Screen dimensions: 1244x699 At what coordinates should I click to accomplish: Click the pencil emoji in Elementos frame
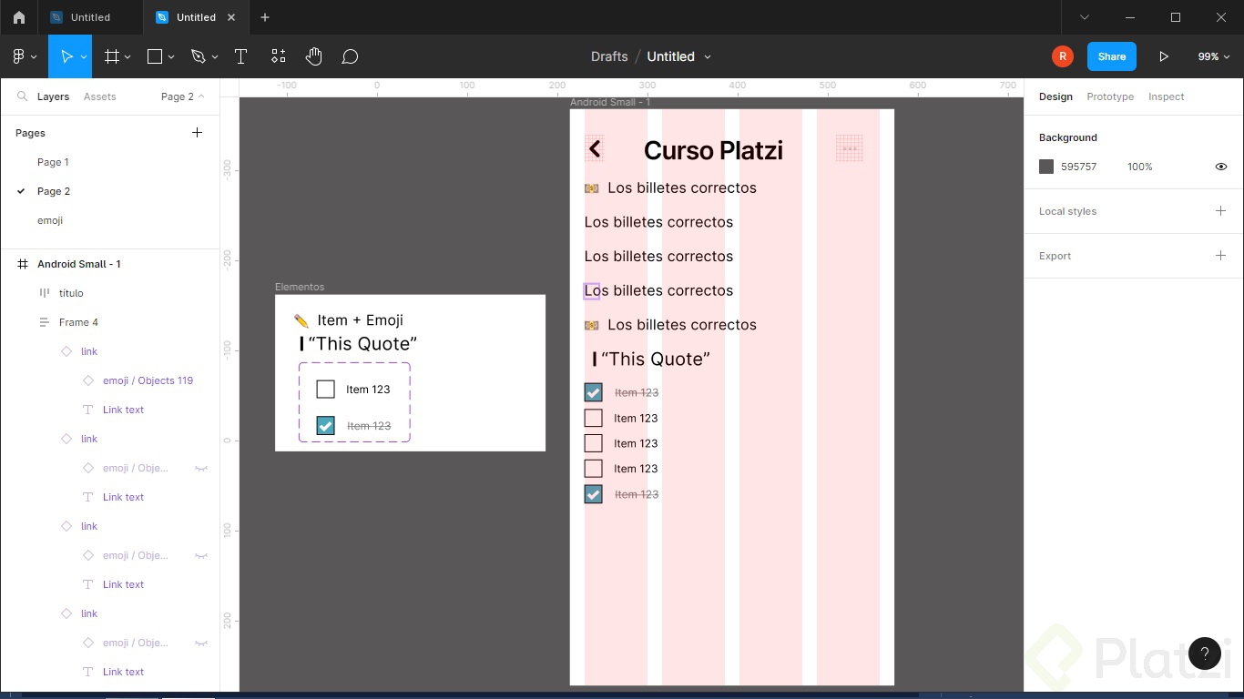(x=301, y=320)
